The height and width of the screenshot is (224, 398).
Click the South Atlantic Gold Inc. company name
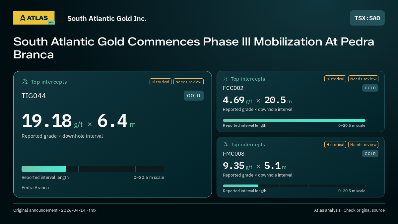(x=107, y=19)
